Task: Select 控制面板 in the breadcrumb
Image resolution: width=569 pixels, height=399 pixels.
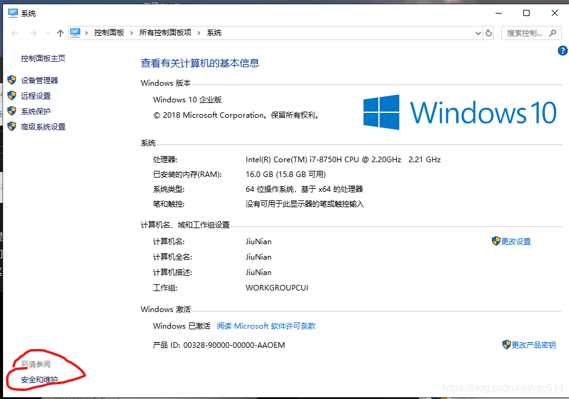Action: click(109, 33)
